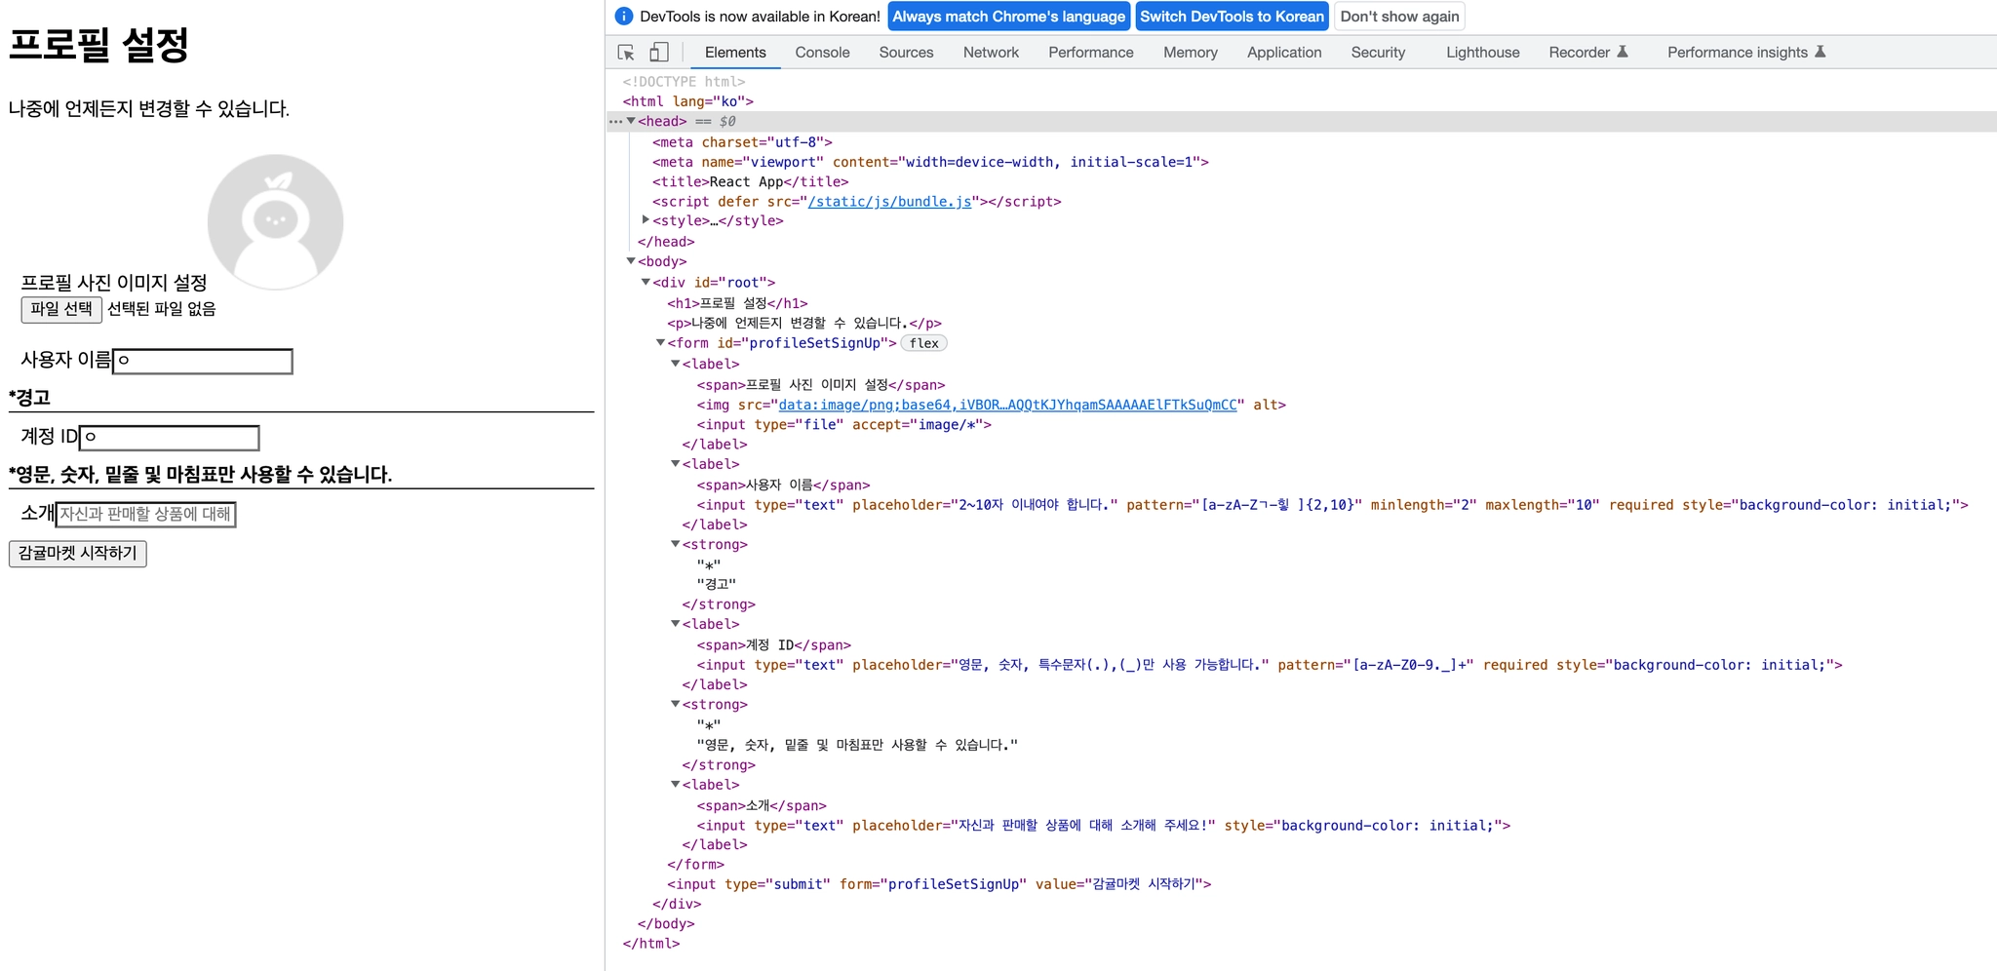Switch to the Console tab

tap(822, 53)
